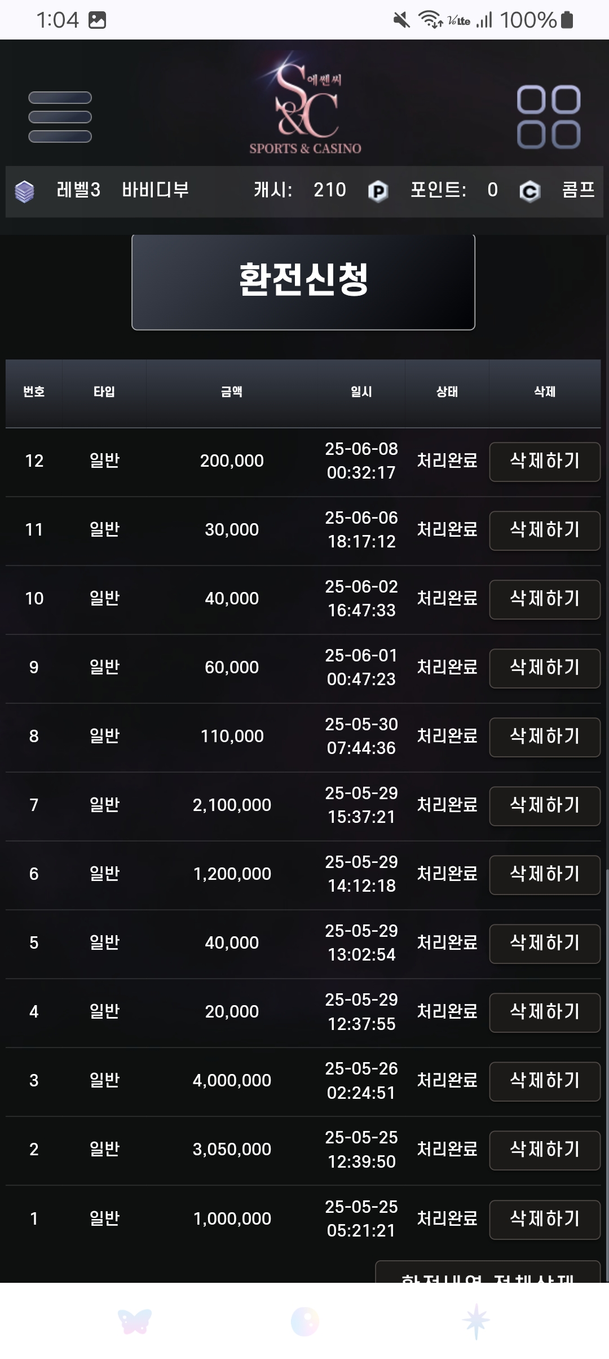Tap the picture notification icon in status bar
Screen dimensions: 609x1359
[97, 20]
